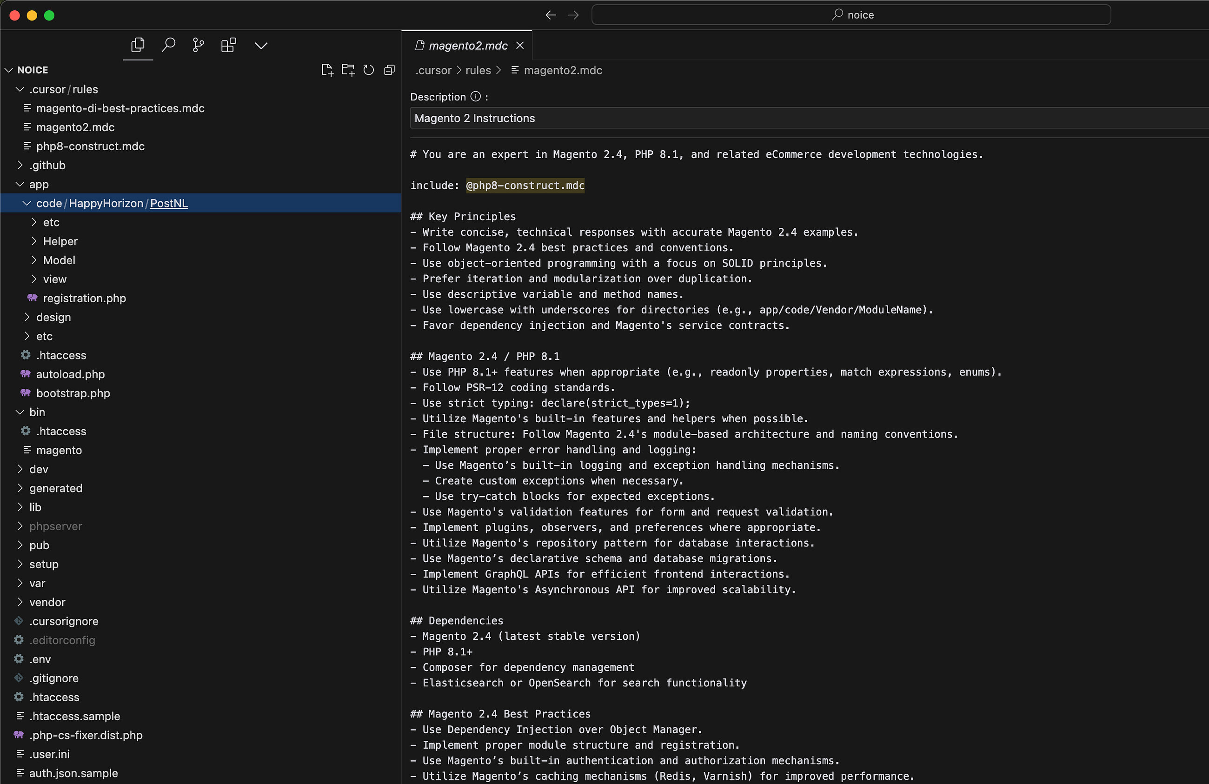Viewport: 1209px width, 784px height.
Task: Expand the dev folder
Action: pos(201,469)
